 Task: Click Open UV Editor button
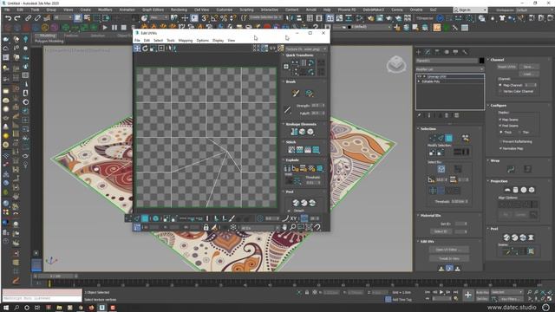click(449, 250)
